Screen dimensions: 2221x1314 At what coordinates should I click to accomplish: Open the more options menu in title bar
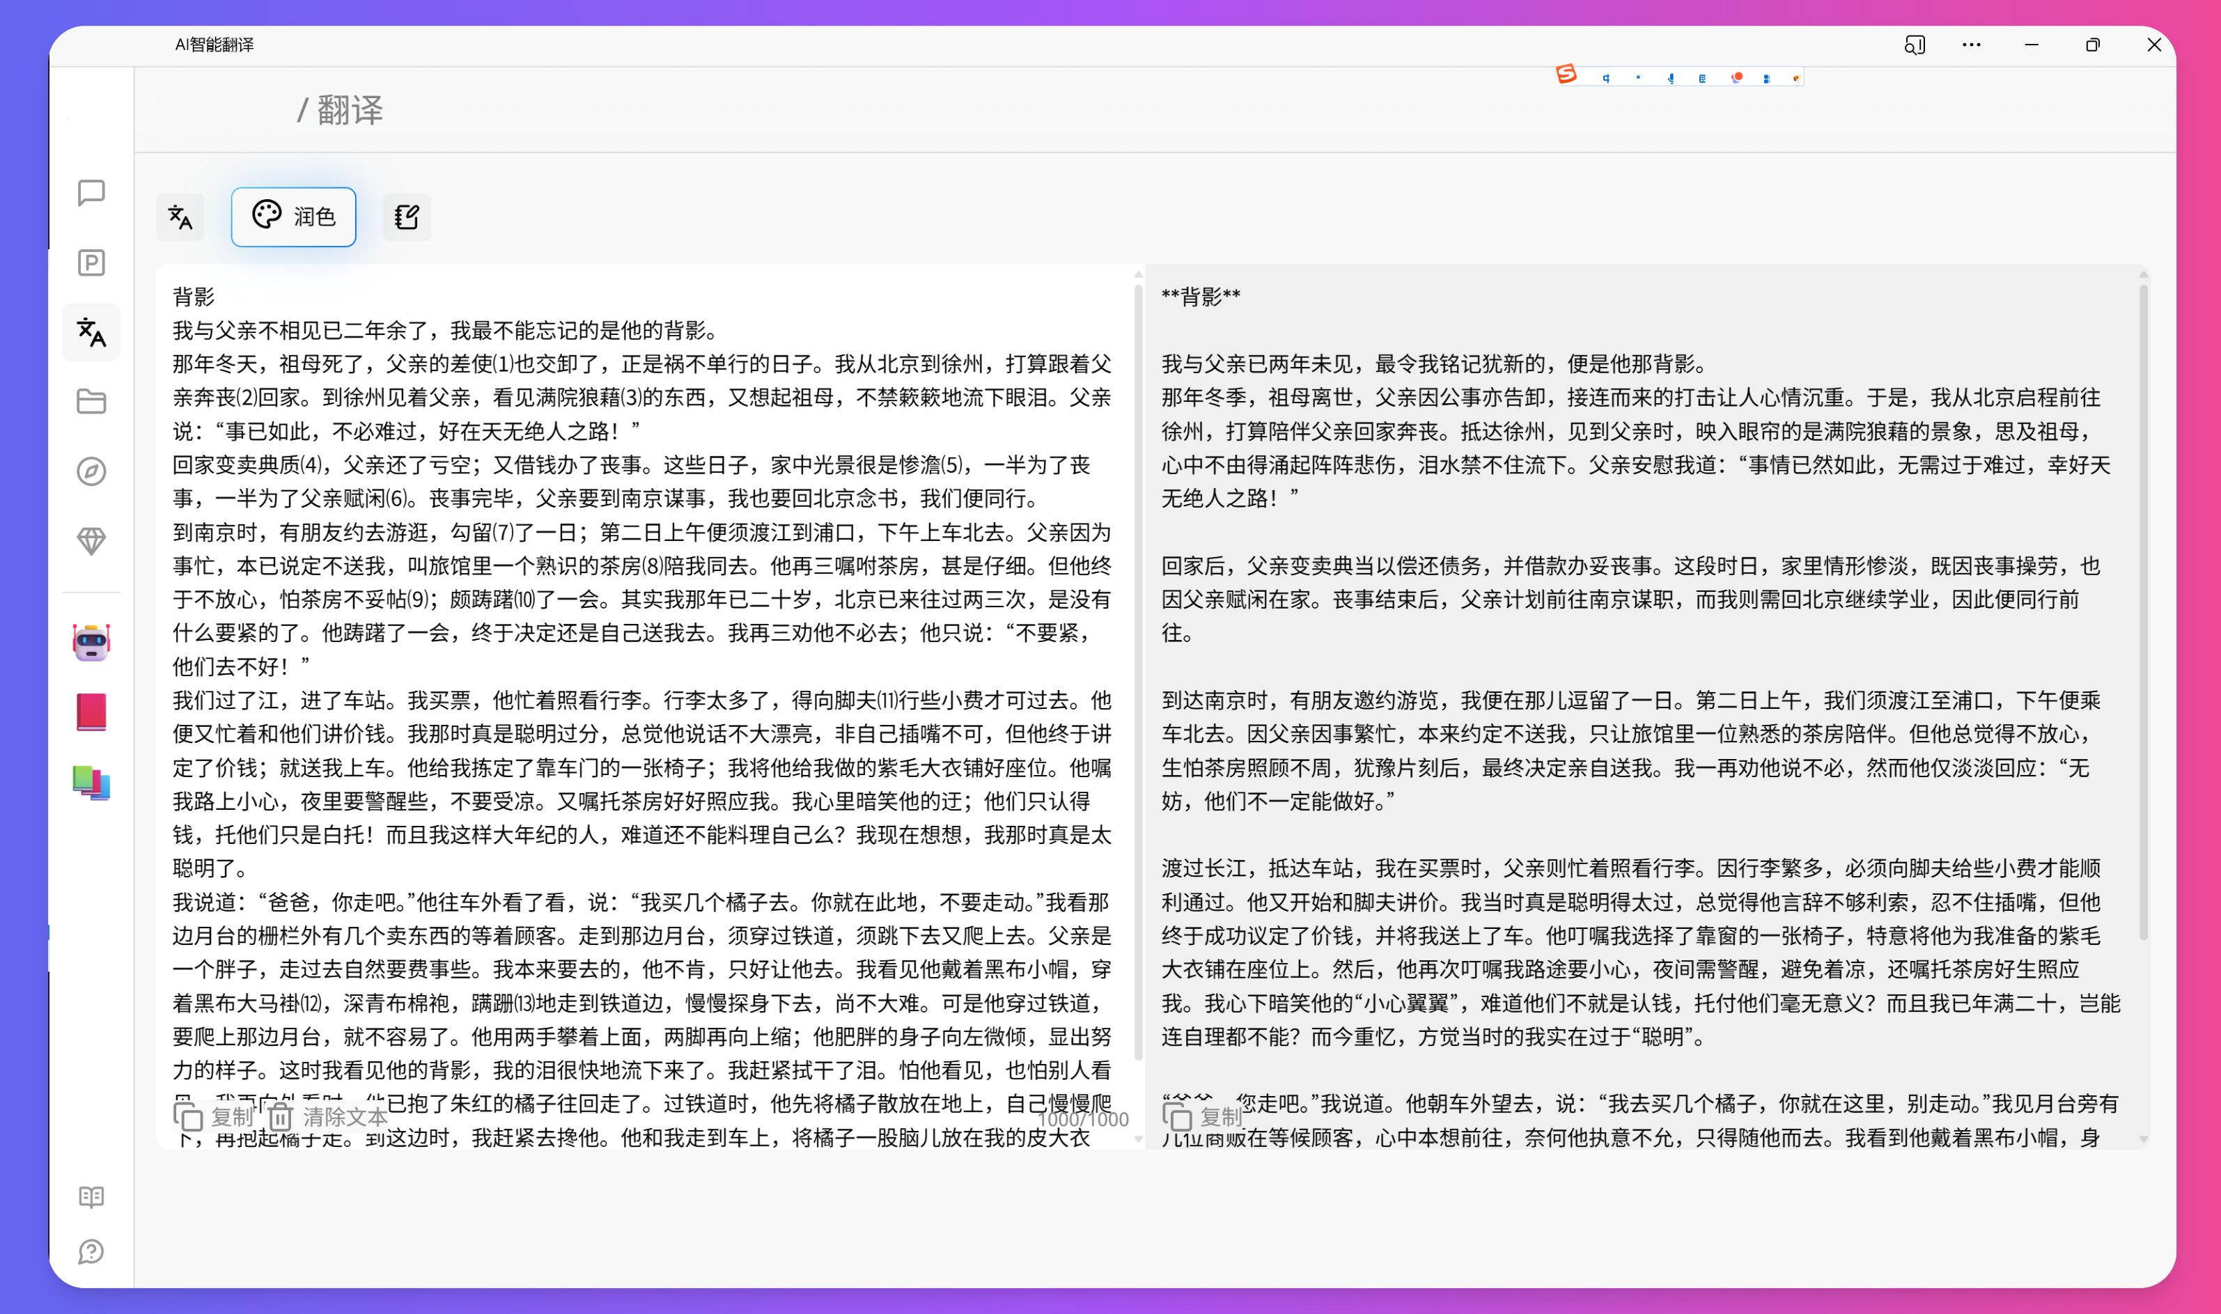click(x=1971, y=45)
